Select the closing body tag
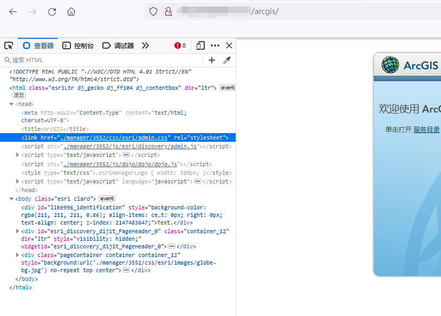This screenshot has width=441, height=316. 27,279
